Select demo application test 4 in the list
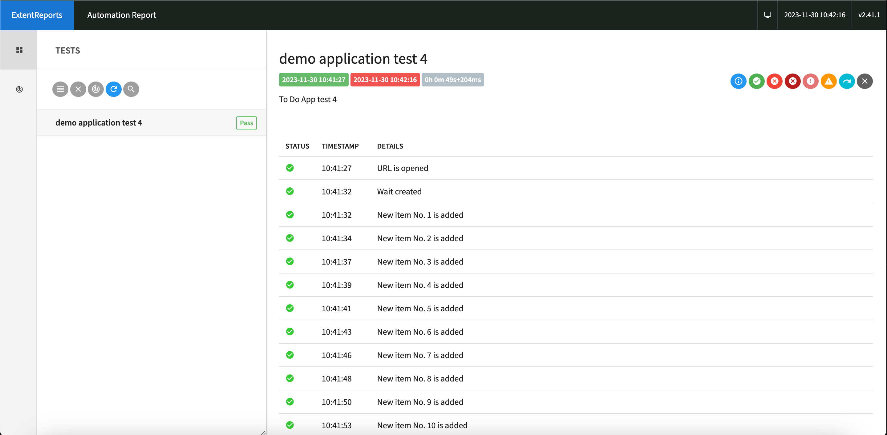887x435 pixels. (99, 123)
